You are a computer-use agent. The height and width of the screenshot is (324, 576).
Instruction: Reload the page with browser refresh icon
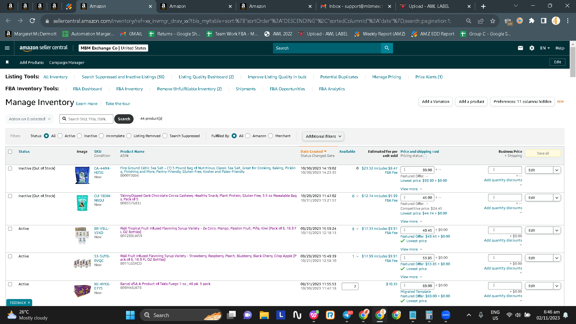tap(32, 21)
